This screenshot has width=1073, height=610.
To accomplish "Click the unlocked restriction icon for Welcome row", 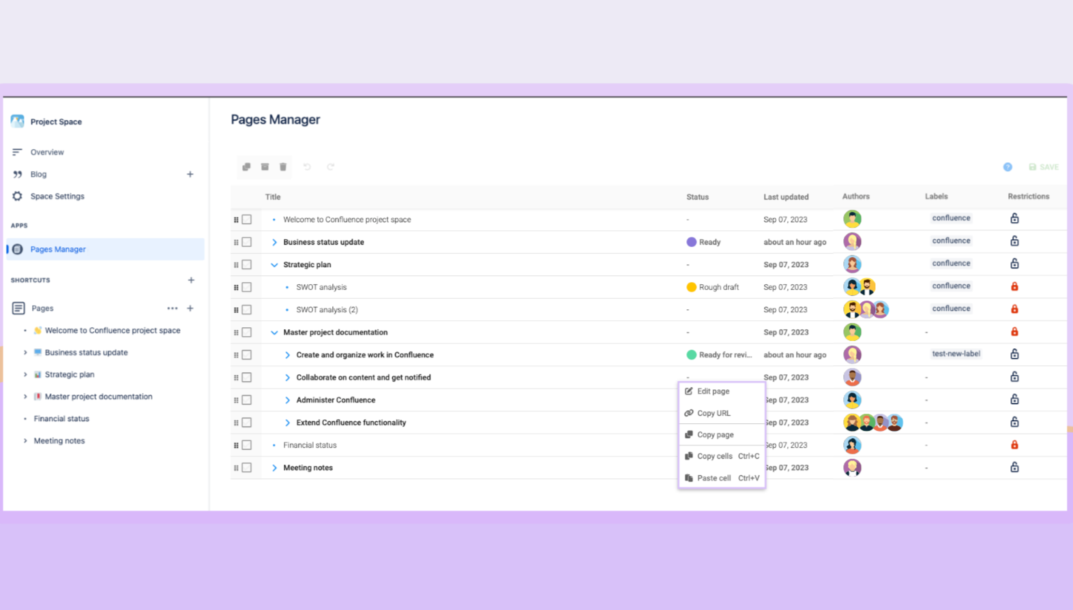I will 1014,219.
